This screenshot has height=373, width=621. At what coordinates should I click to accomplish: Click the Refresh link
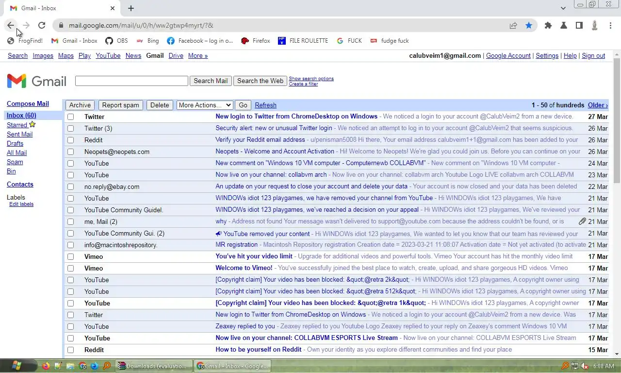pyautogui.click(x=265, y=105)
